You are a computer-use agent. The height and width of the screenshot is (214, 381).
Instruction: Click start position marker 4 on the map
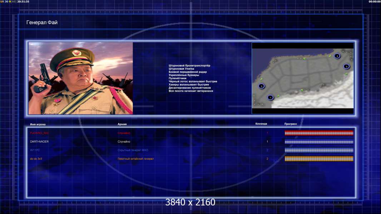point(337,56)
